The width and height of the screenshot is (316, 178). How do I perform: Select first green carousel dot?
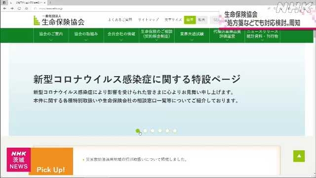138,131
